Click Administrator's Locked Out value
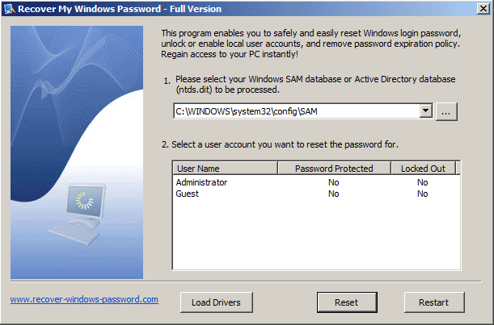The image size is (494, 325). [422, 183]
